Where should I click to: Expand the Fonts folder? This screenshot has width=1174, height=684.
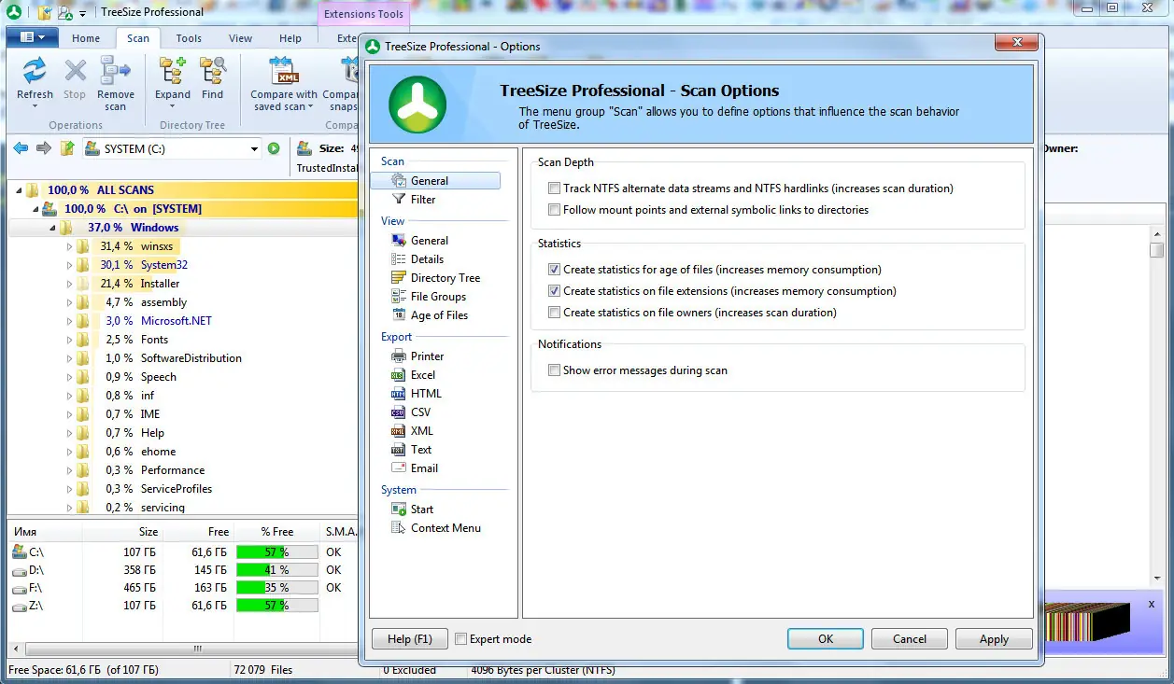pyautogui.click(x=69, y=340)
